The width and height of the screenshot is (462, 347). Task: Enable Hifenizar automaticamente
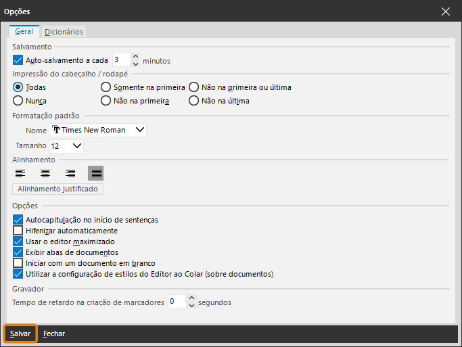(18, 231)
